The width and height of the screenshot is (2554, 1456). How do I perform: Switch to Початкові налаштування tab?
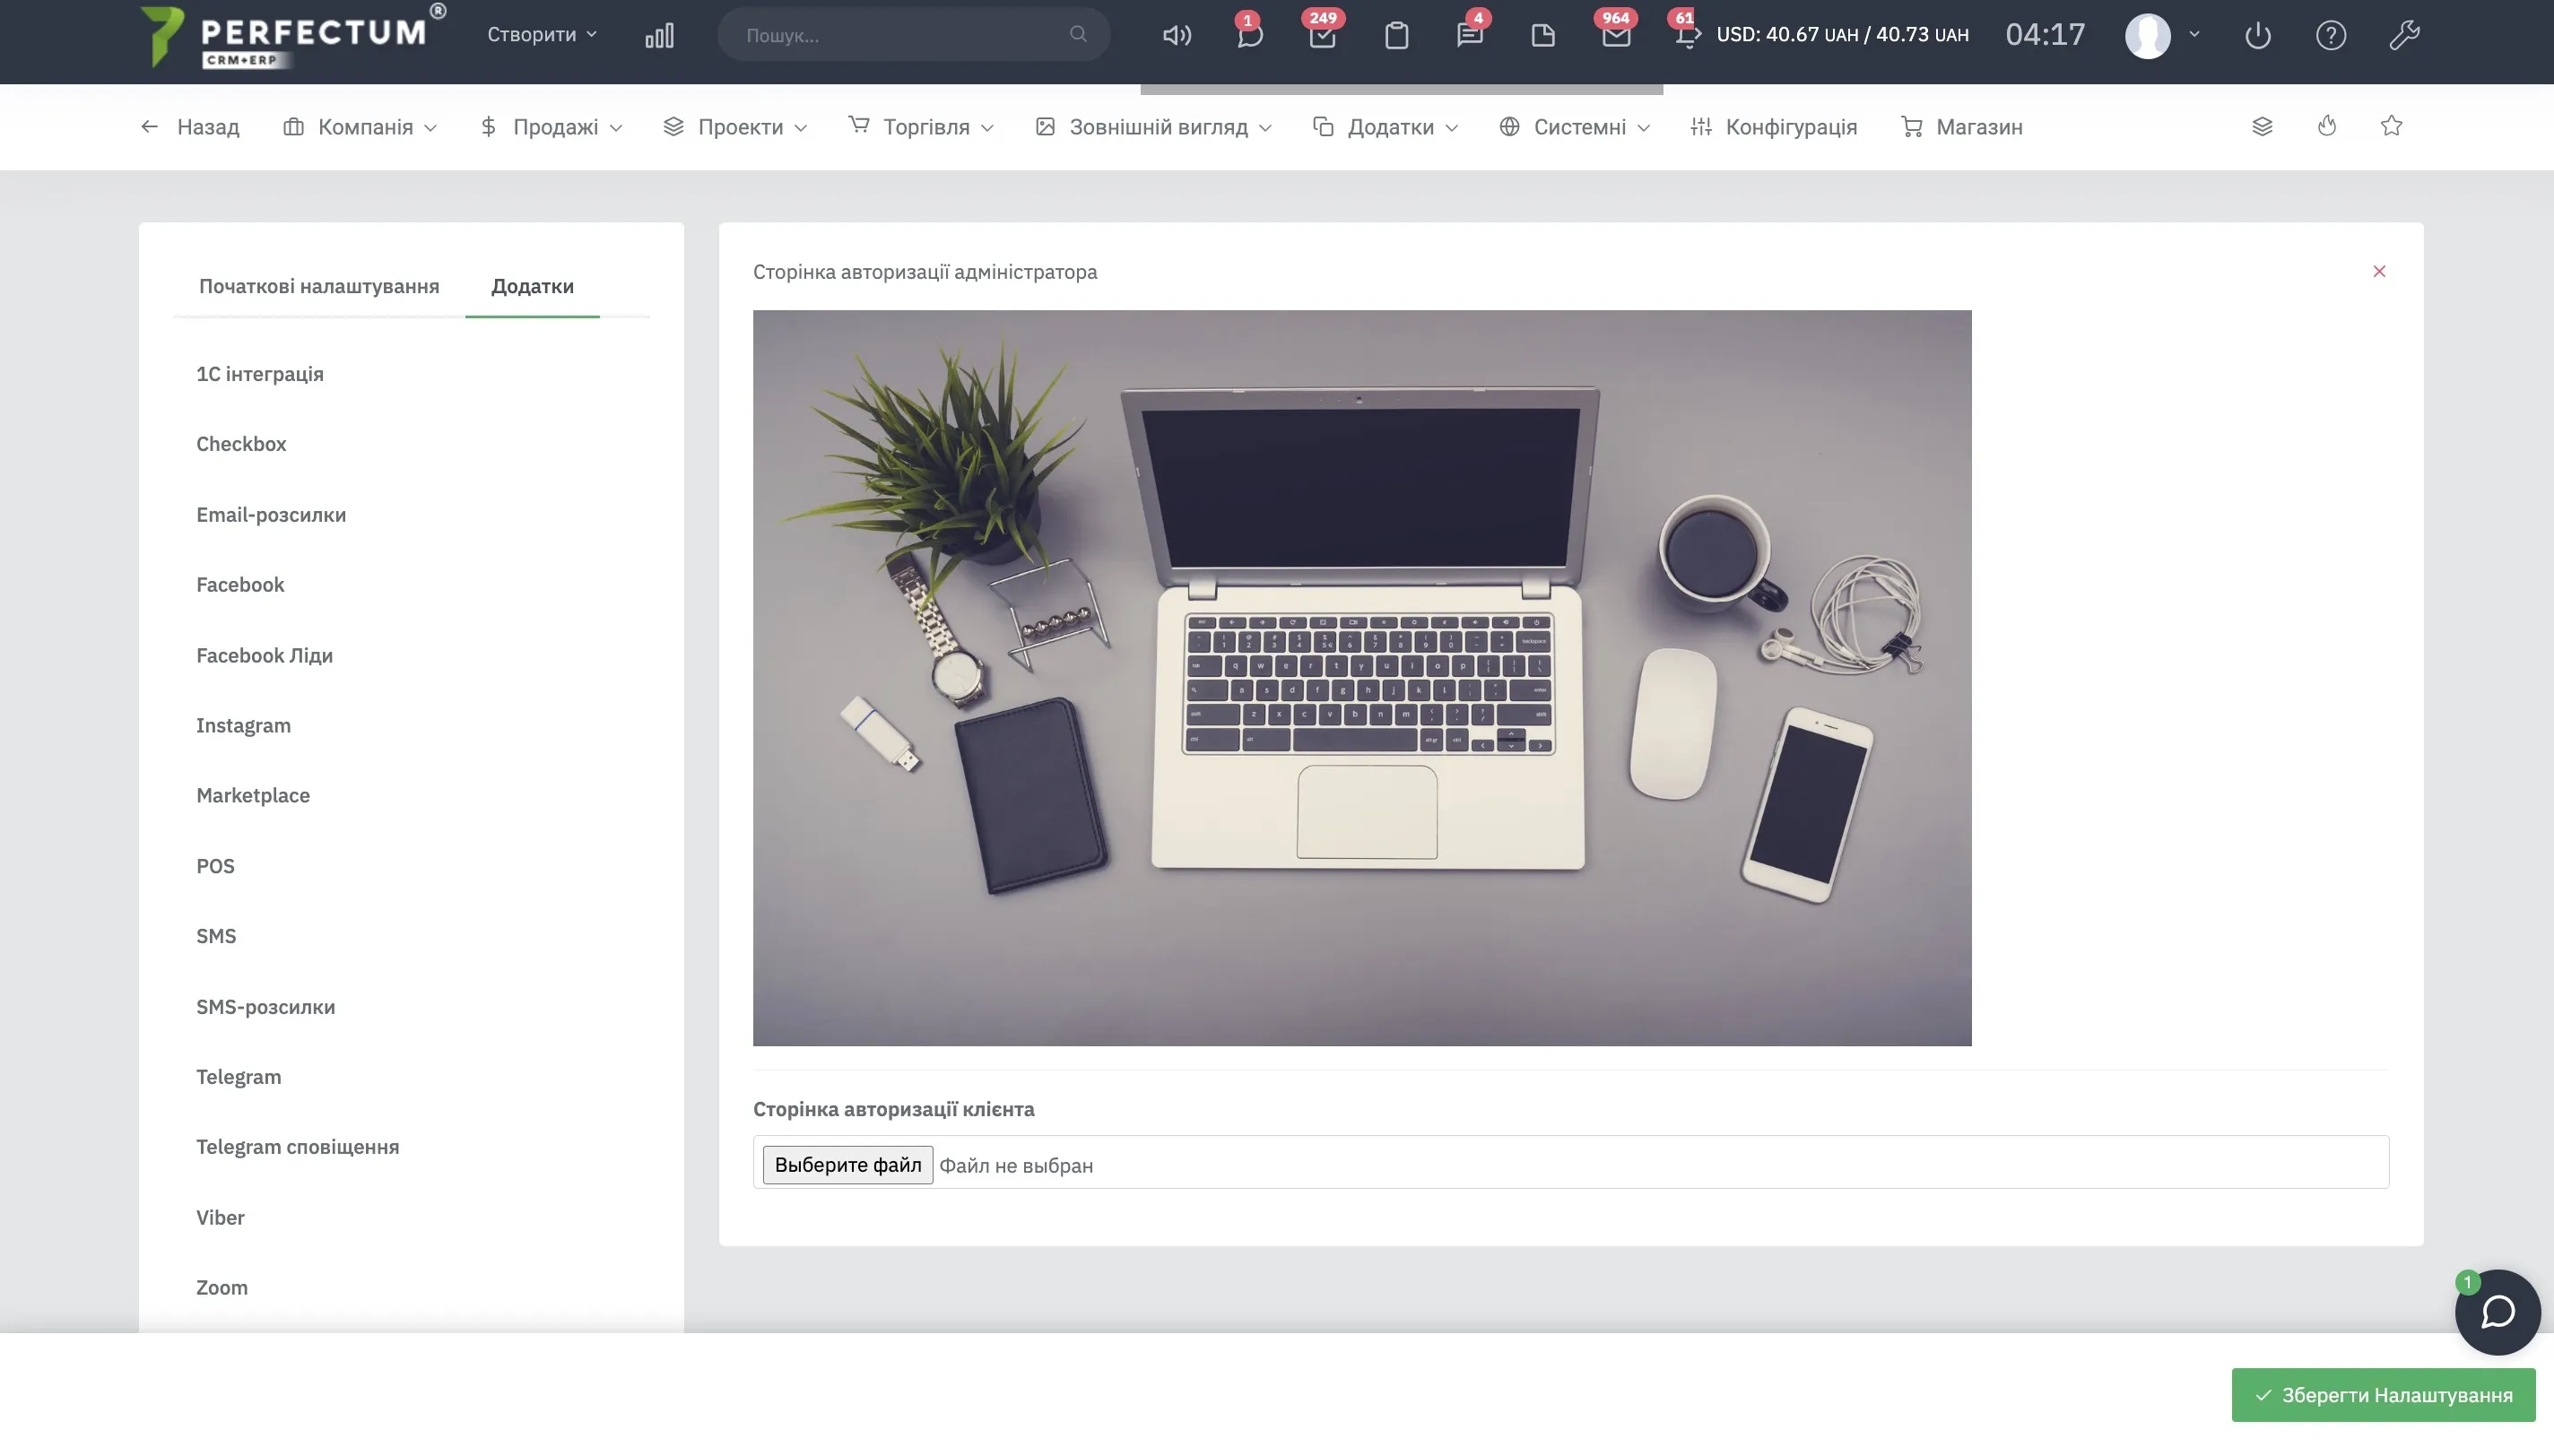(x=319, y=286)
